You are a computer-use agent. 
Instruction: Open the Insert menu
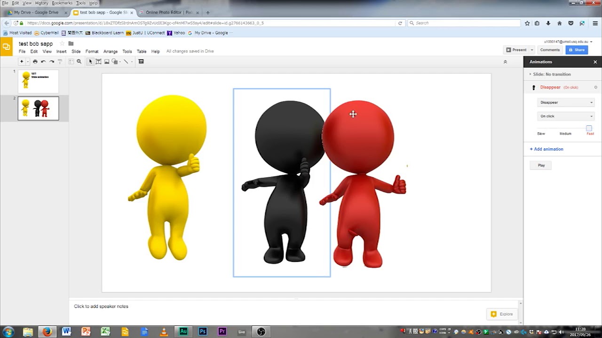click(x=61, y=52)
